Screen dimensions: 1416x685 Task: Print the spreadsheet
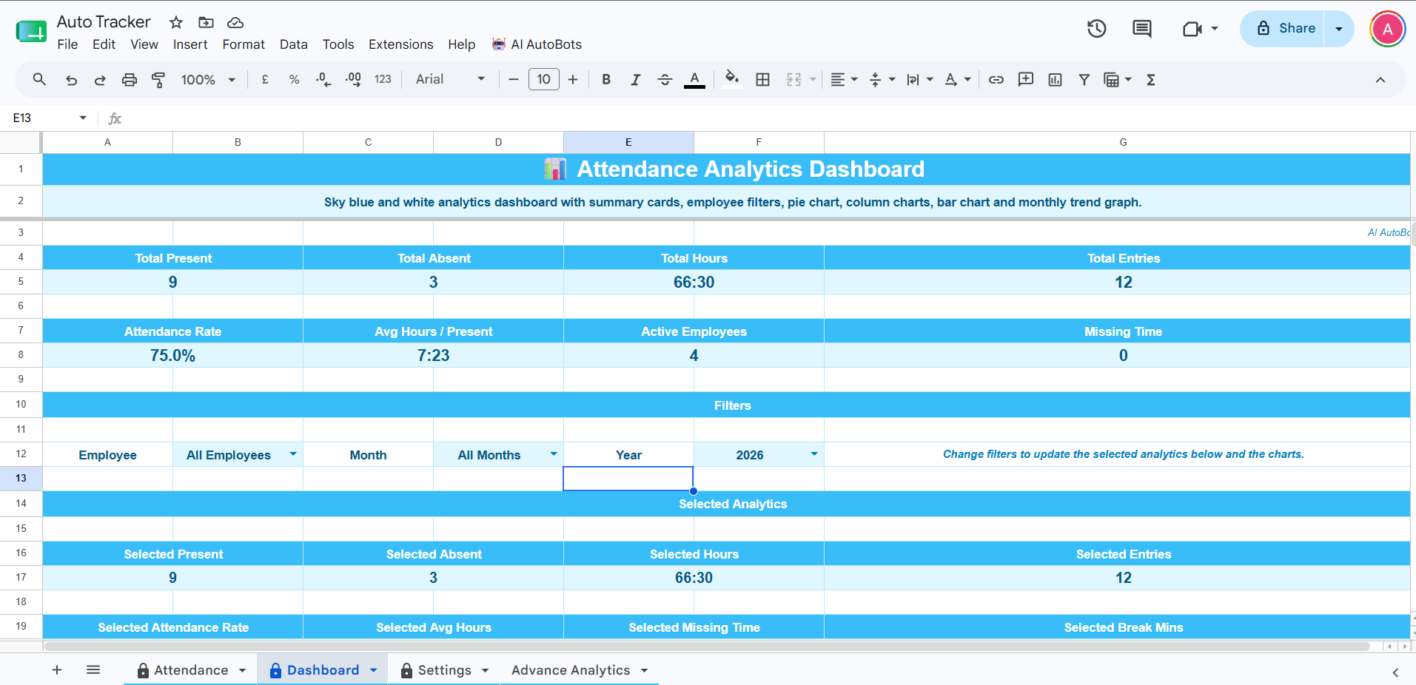(x=130, y=79)
